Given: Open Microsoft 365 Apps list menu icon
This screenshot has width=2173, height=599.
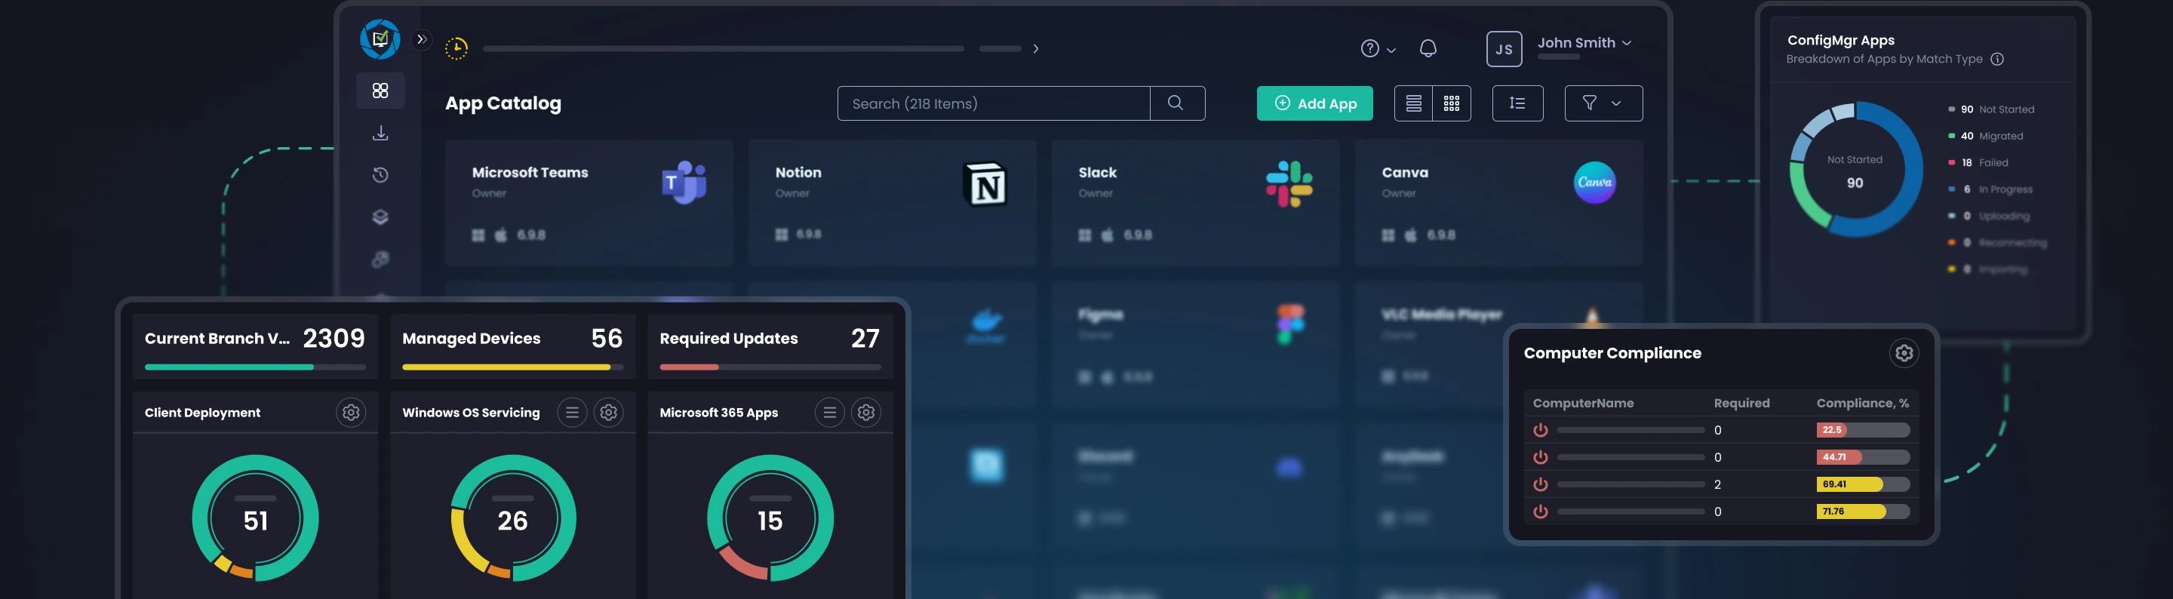Looking at the screenshot, I should (829, 412).
